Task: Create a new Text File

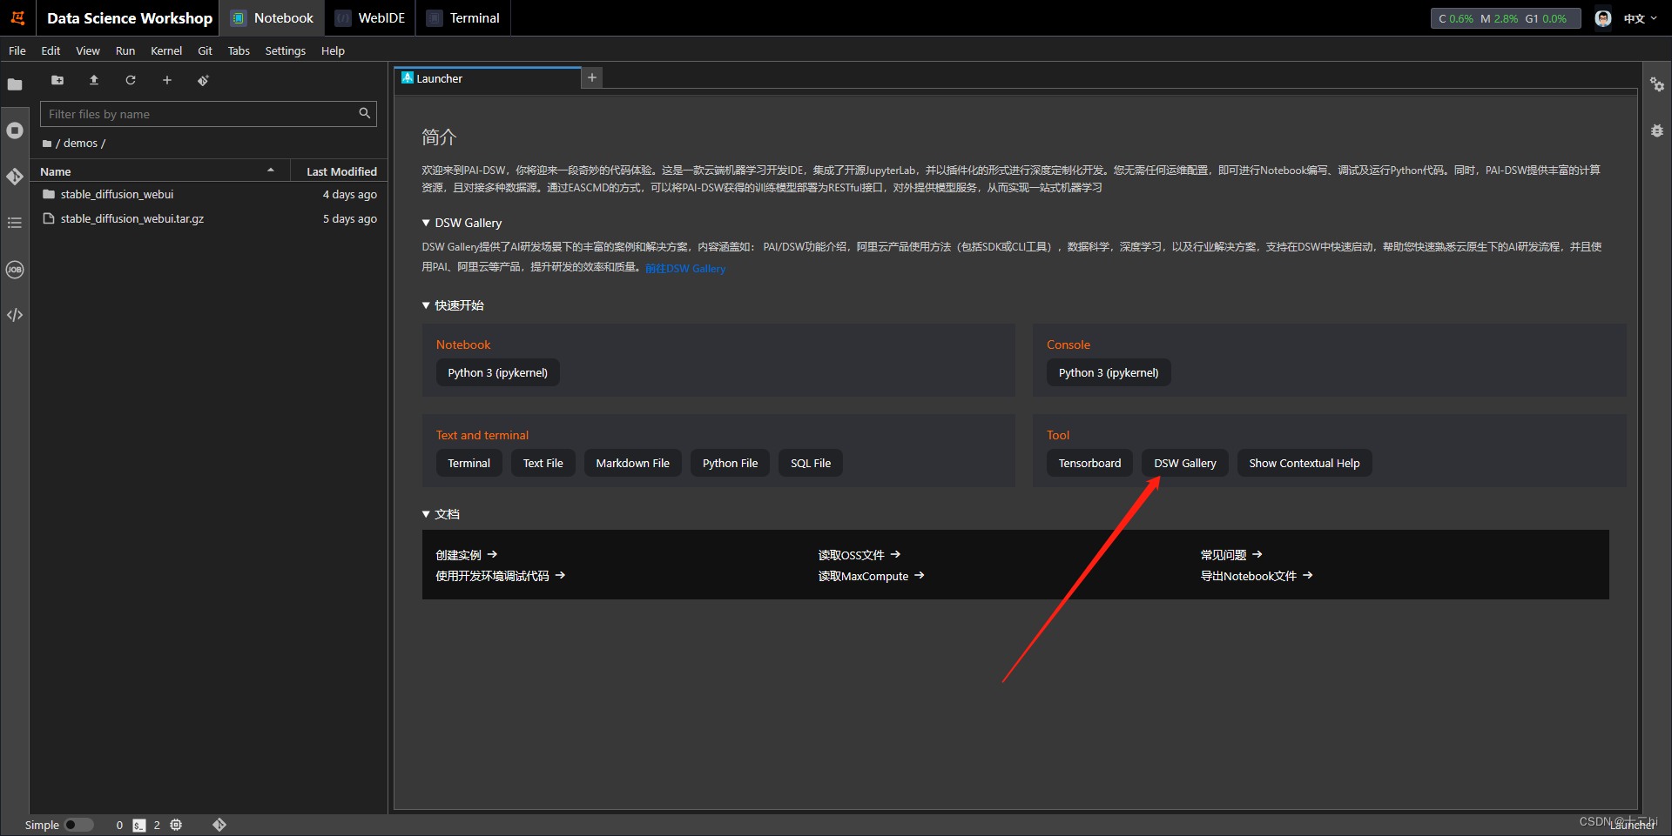Action: click(543, 463)
